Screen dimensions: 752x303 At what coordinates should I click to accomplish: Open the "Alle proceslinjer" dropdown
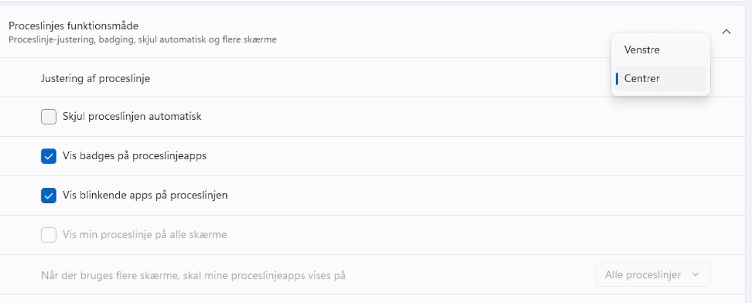coord(653,274)
